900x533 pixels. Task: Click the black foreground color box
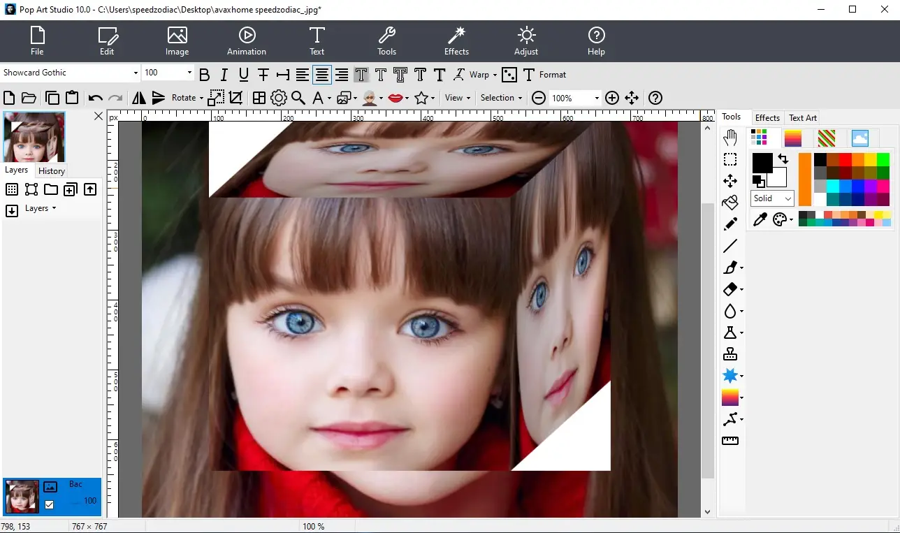pyautogui.click(x=762, y=163)
